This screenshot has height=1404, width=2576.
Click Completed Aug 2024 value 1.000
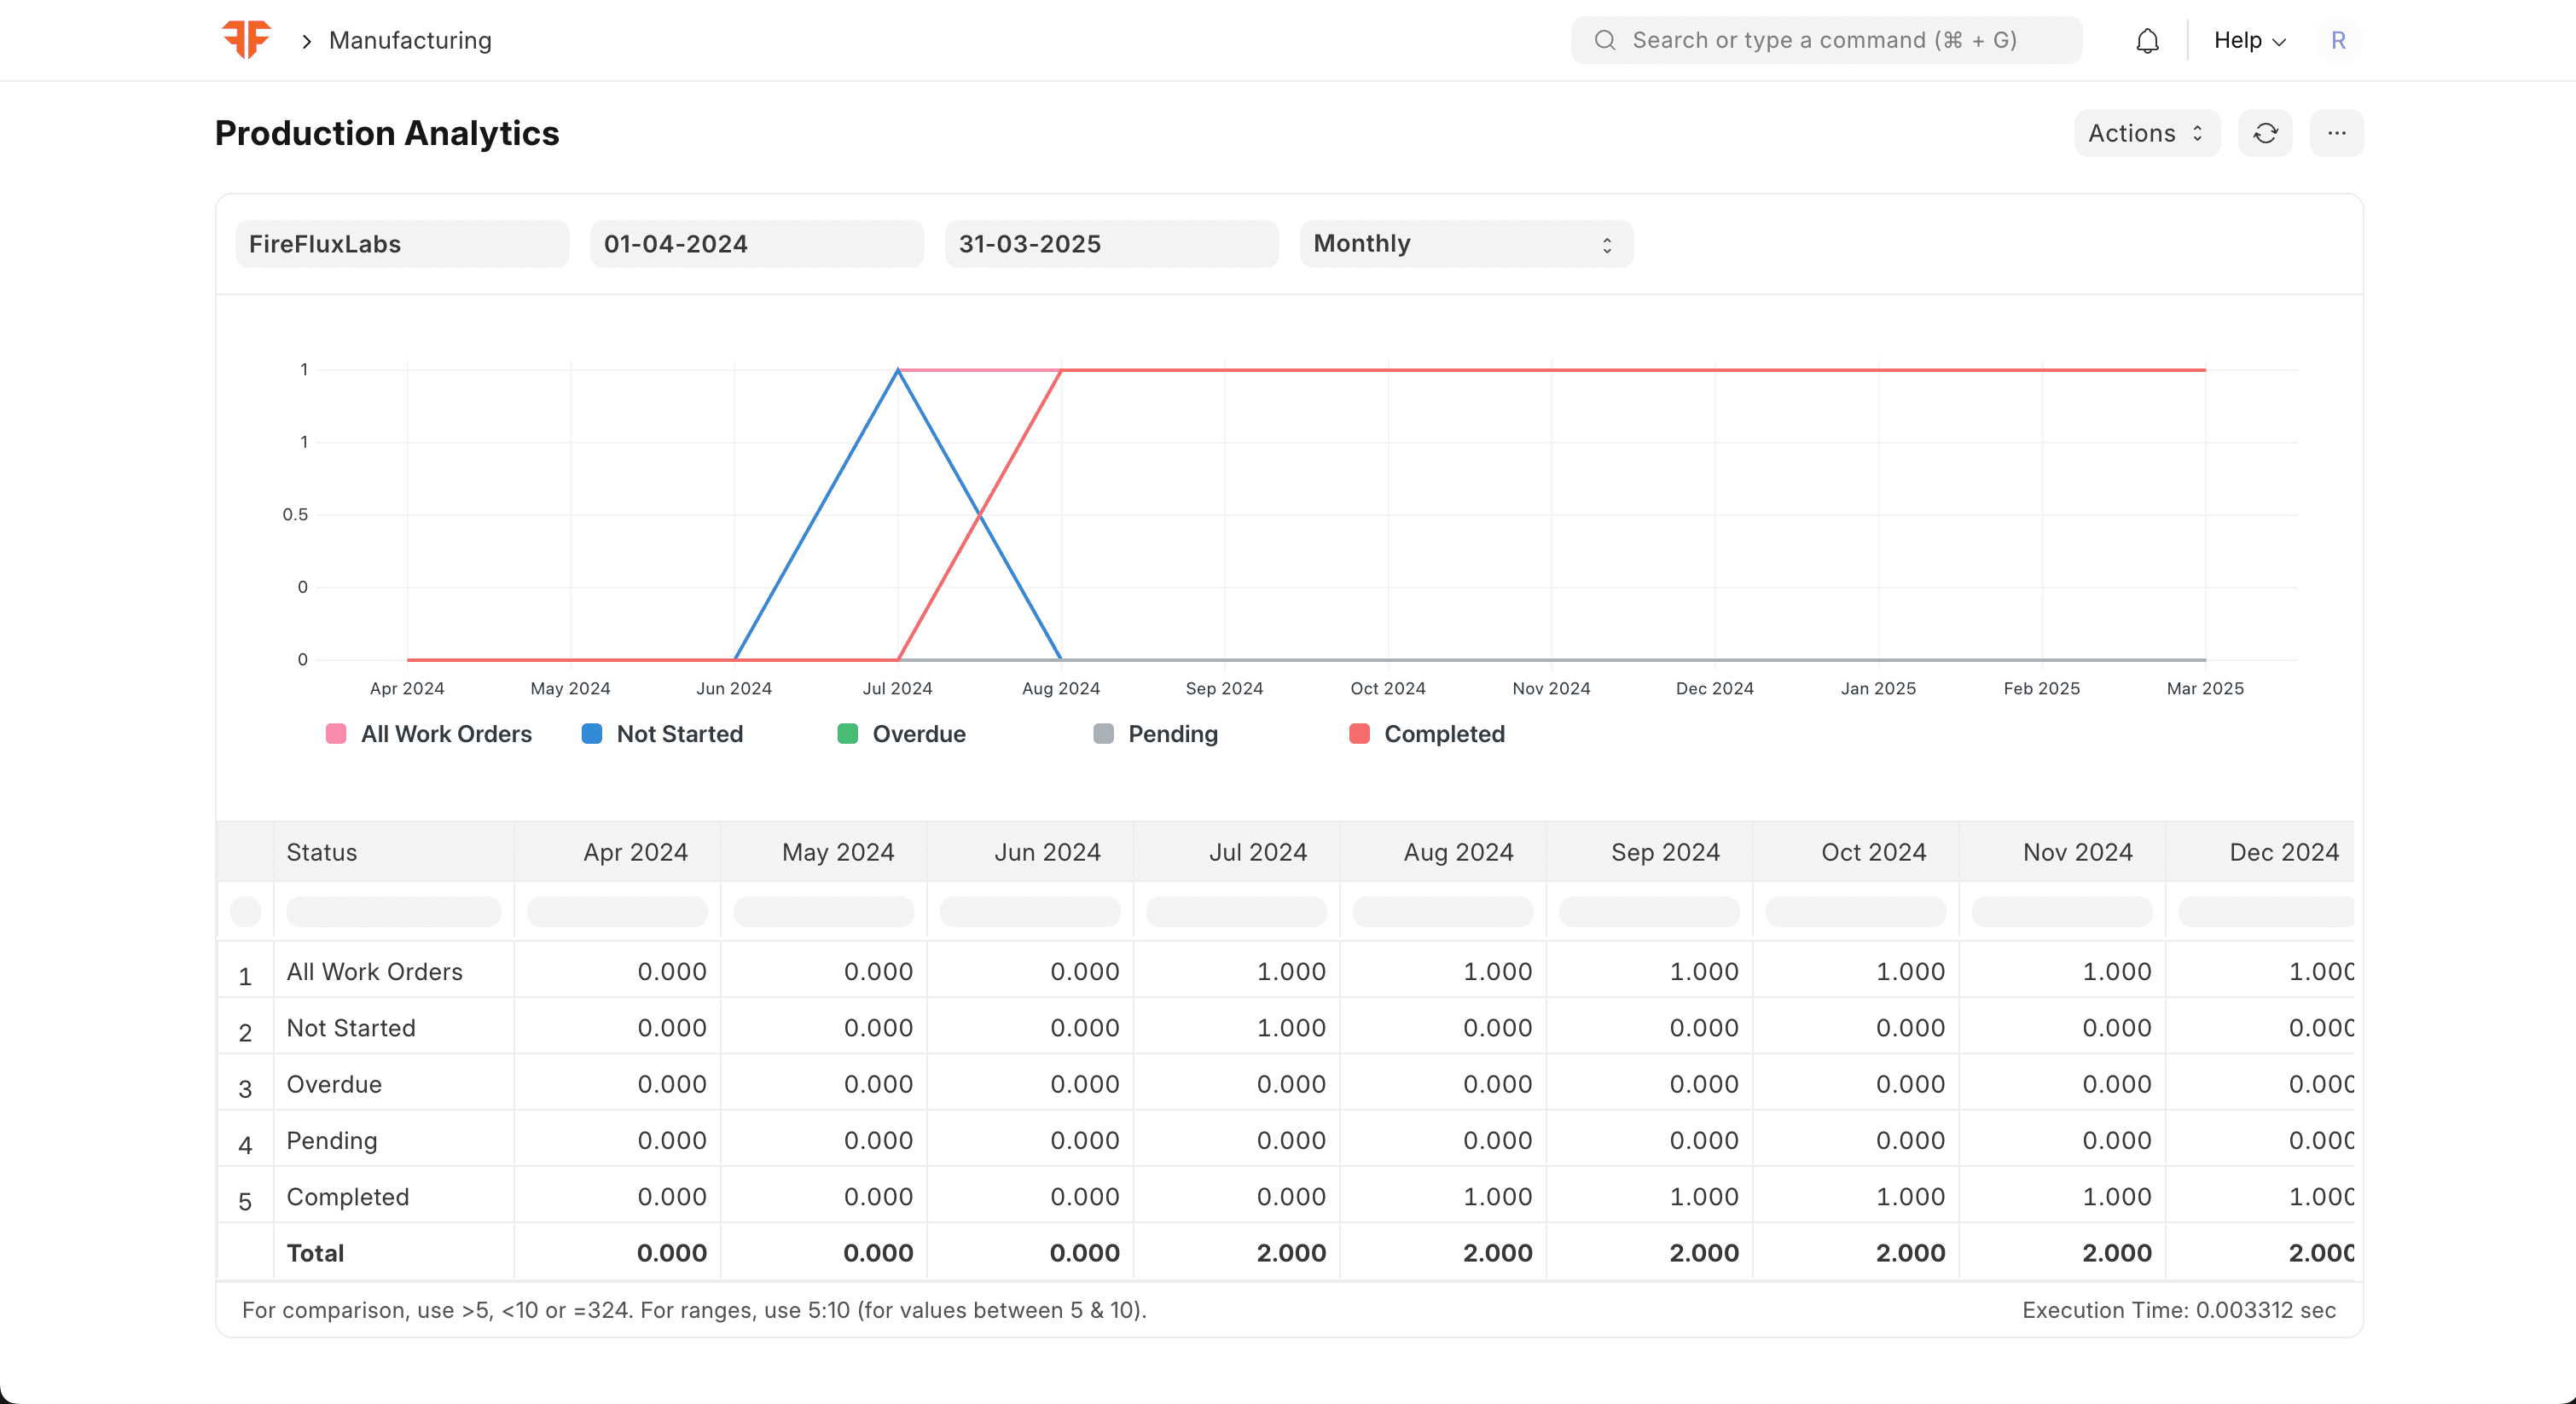pyautogui.click(x=1497, y=1197)
